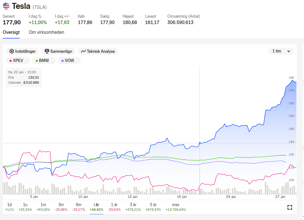
Task: Click the 13. jan date axis label
Action: pos(132,197)
